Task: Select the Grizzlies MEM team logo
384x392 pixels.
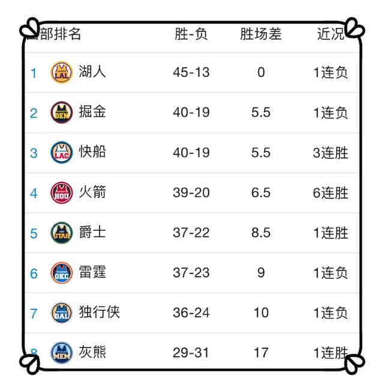Action: coord(62,353)
